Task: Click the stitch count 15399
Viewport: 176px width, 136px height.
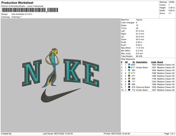Action: [171, 2]
